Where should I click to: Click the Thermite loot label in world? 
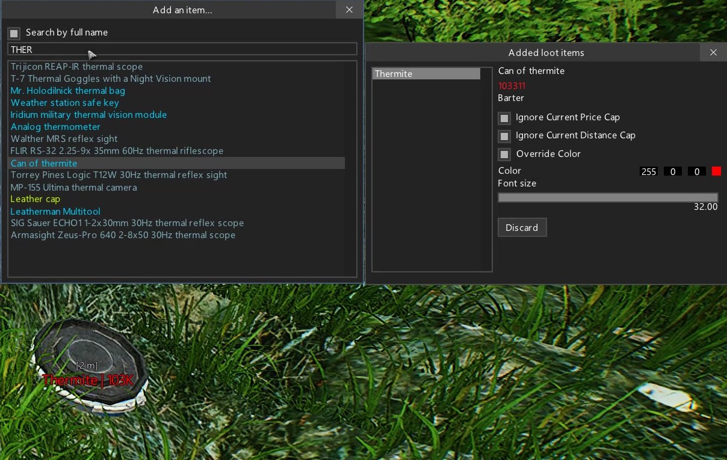click(x=88, y=380)
